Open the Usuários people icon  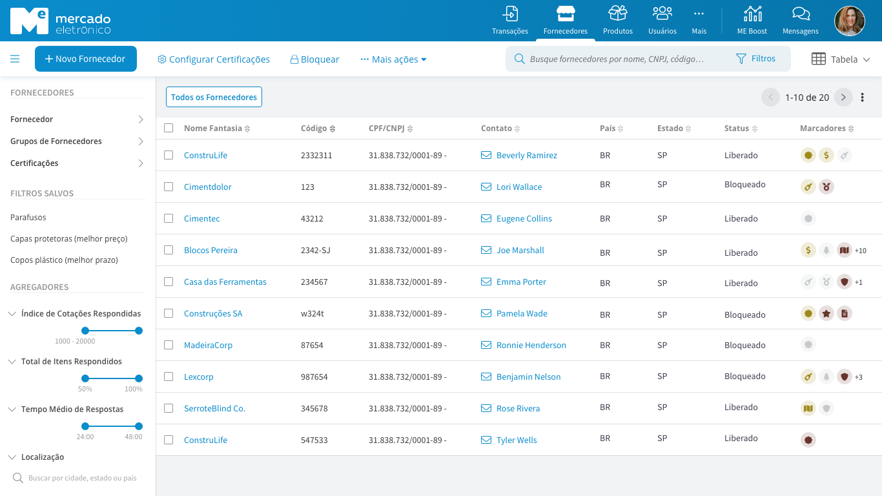pyautogui.click(x=662, y=14)
